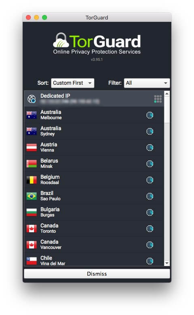194x315 pixels.
Task: Click the TorGuard padlock logo
Action: pyautogui.click(x=61, y=41)
